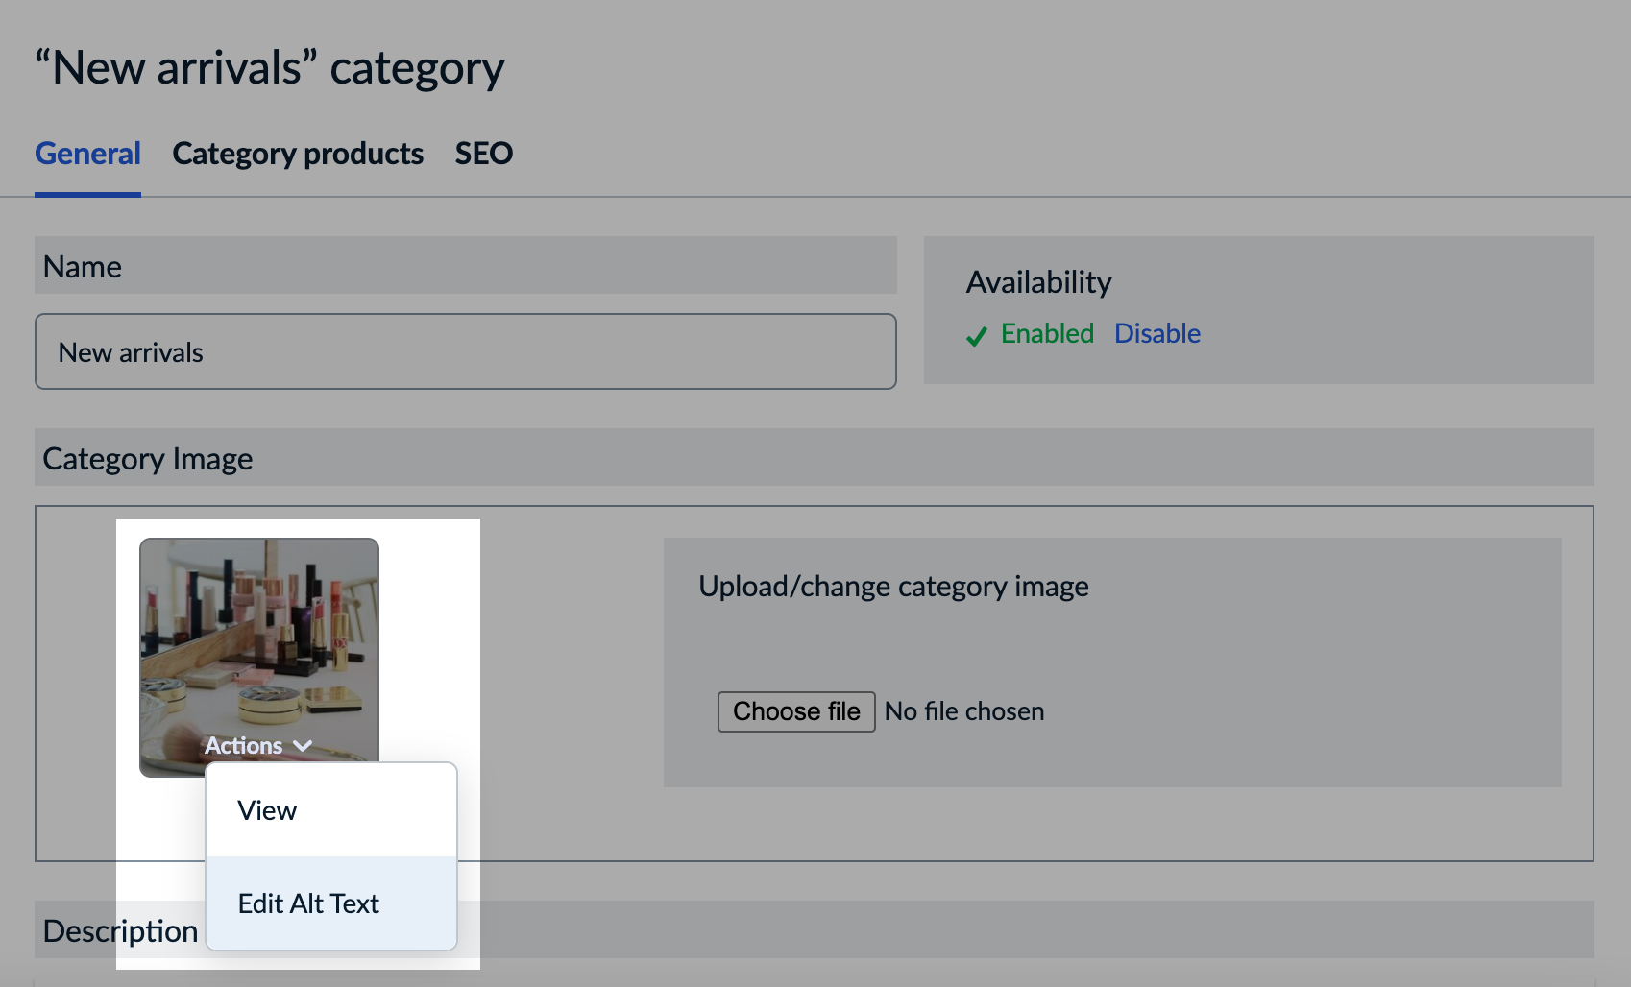1631x987 pixels.
Task: Click the Enabled availability status
Action: [x=1048, y=333]
